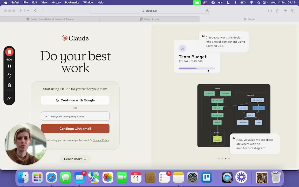Open Bluetooth menu bar icon
This screenshot has width=299, height=187.
click(235, 3)
